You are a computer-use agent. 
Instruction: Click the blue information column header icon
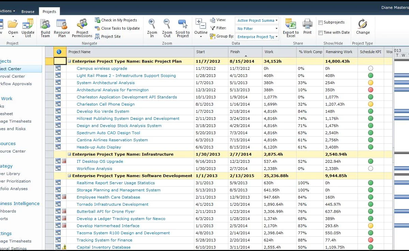(59, 52)
